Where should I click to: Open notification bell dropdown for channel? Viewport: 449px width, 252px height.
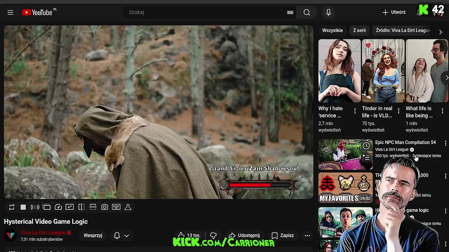tap(122, 236)
